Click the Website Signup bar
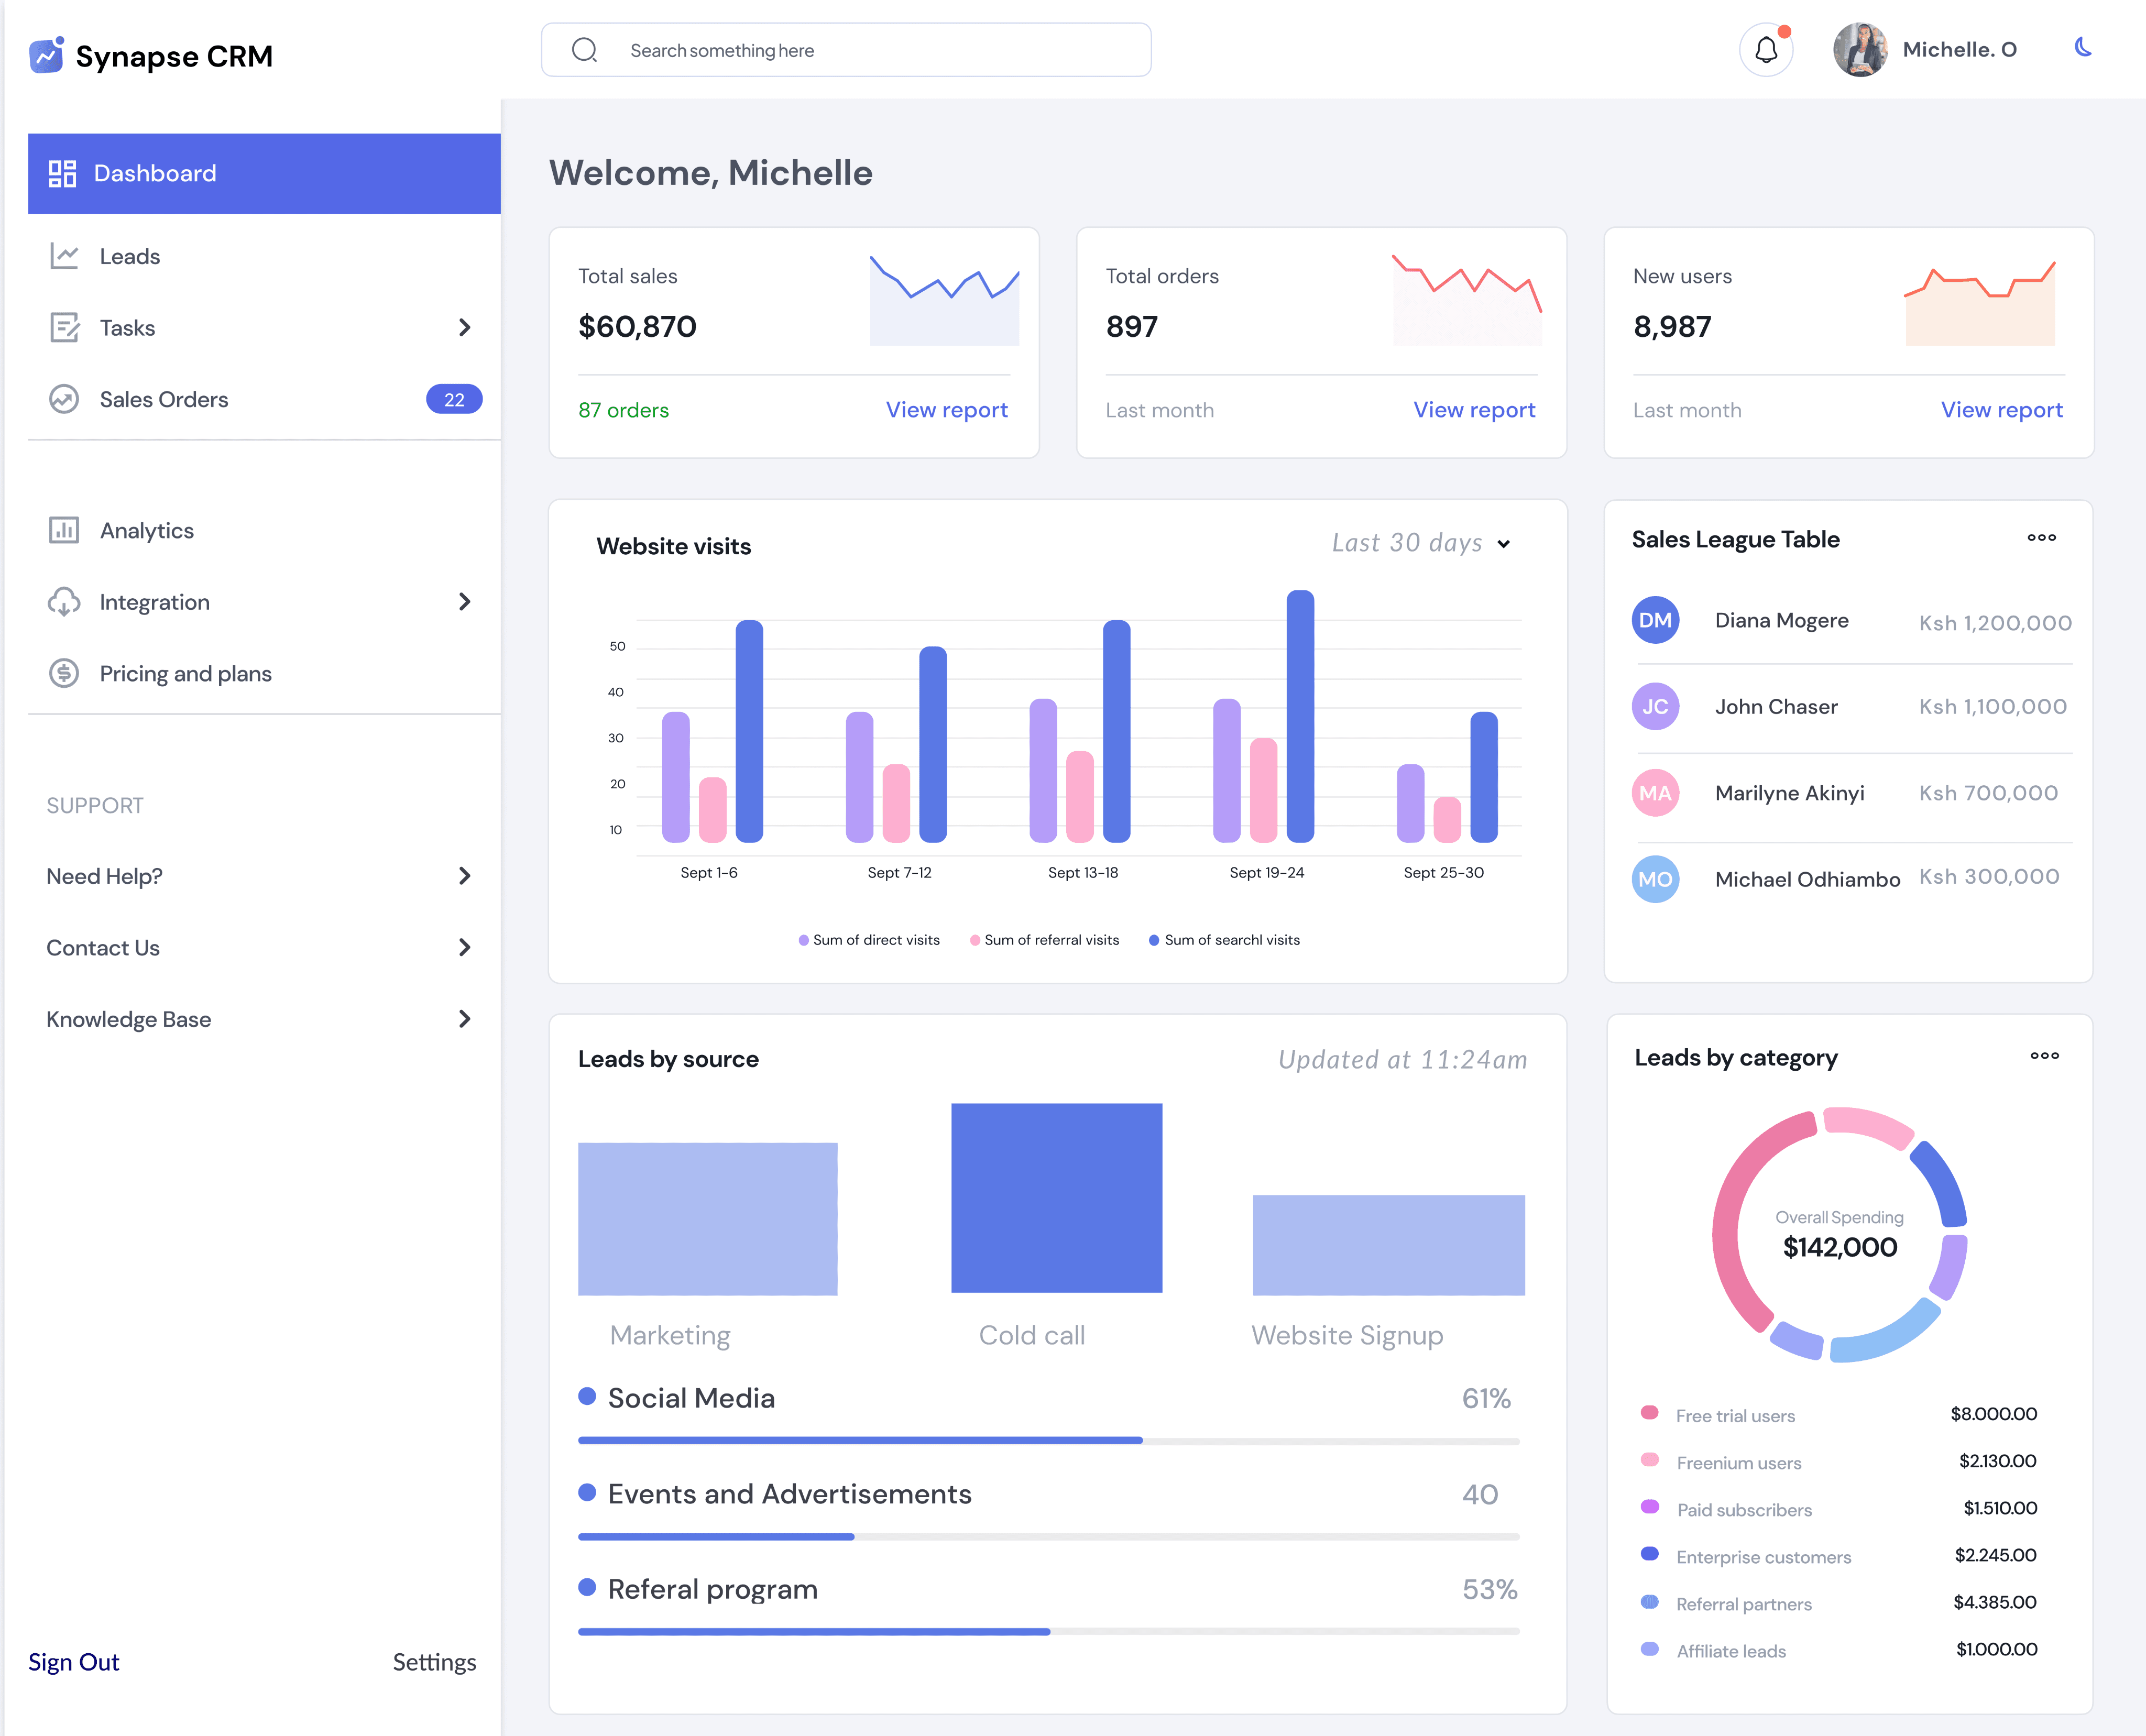Screen dimensions: 2146x1736 1388,1245
